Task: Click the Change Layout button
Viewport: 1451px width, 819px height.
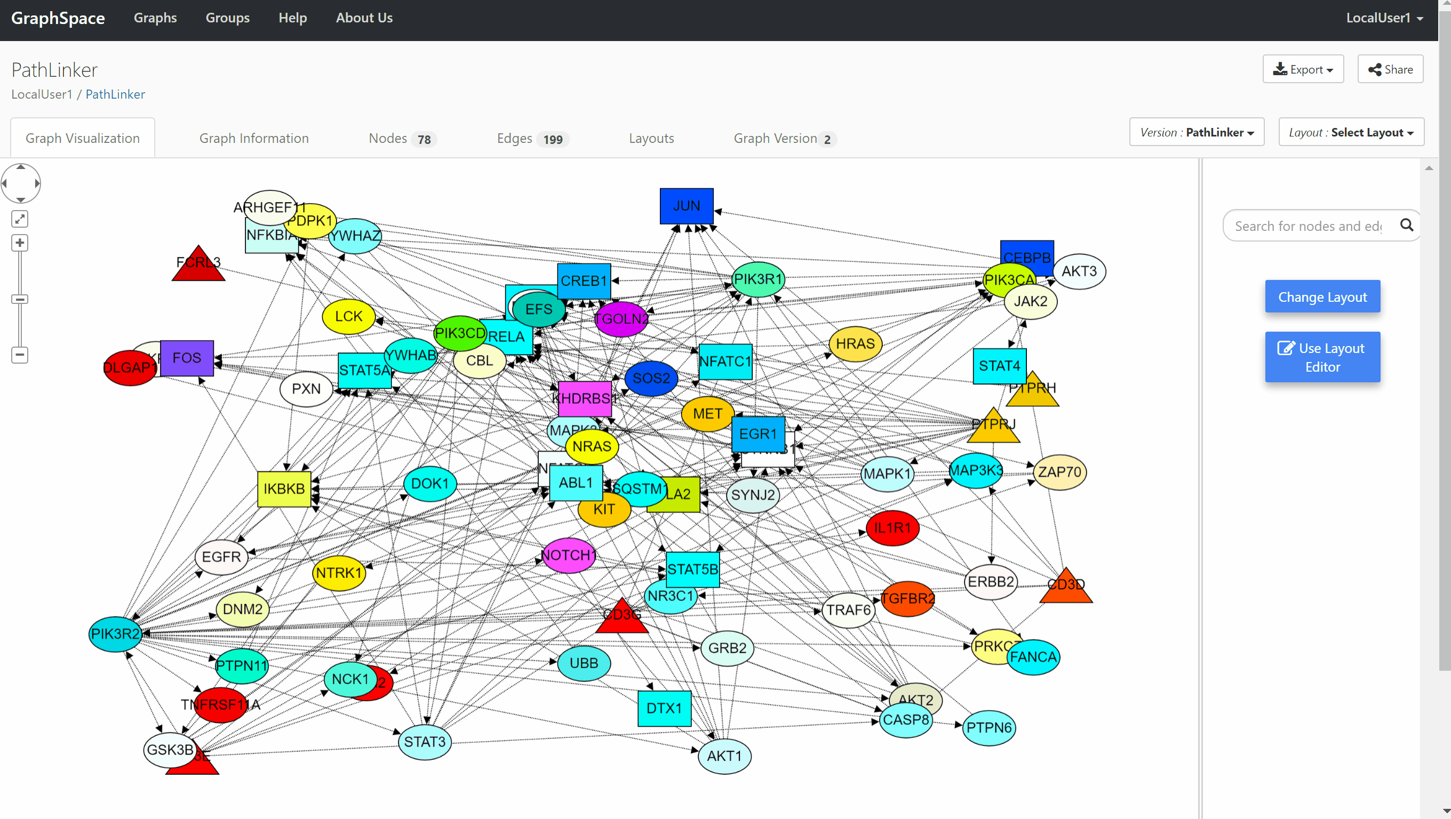Action: tap(1322, 296)
